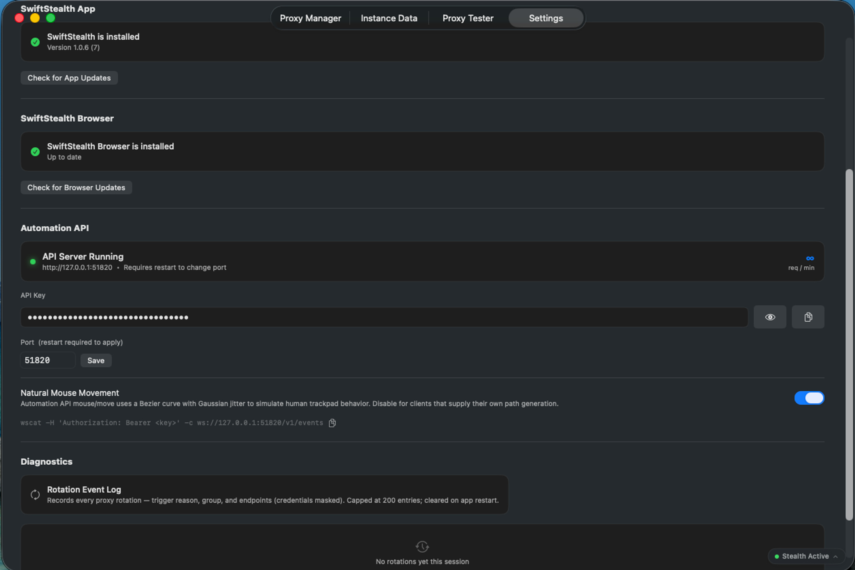Click the vertical scrollbar thumb
Screen dimensions: 855x570
[849, 344]
